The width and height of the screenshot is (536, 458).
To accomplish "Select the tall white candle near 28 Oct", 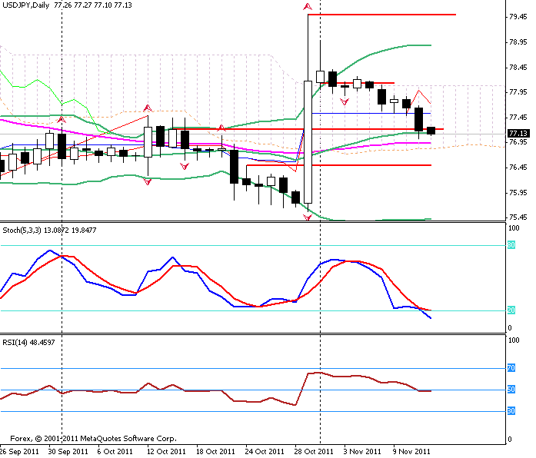I will coord(308,142).
